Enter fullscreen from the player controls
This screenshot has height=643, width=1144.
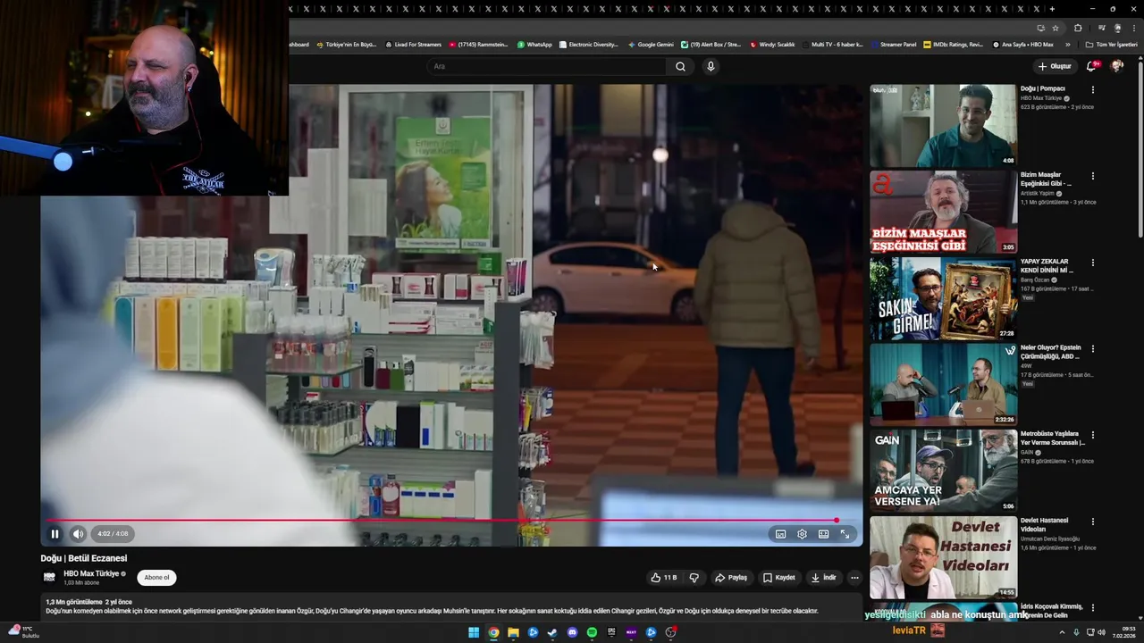(845, 534)
